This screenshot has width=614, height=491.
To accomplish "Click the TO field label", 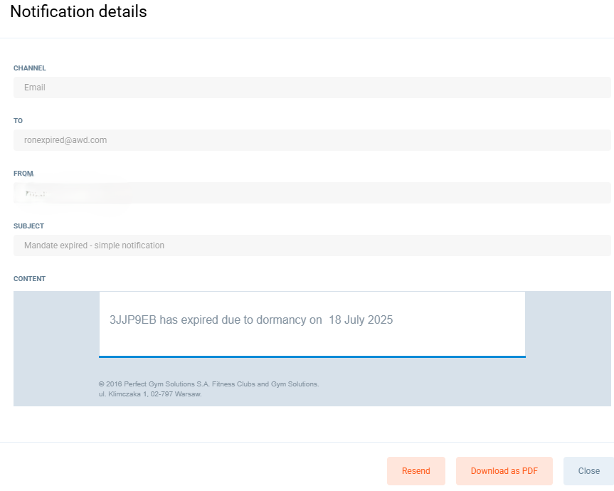I will [18, 121].
